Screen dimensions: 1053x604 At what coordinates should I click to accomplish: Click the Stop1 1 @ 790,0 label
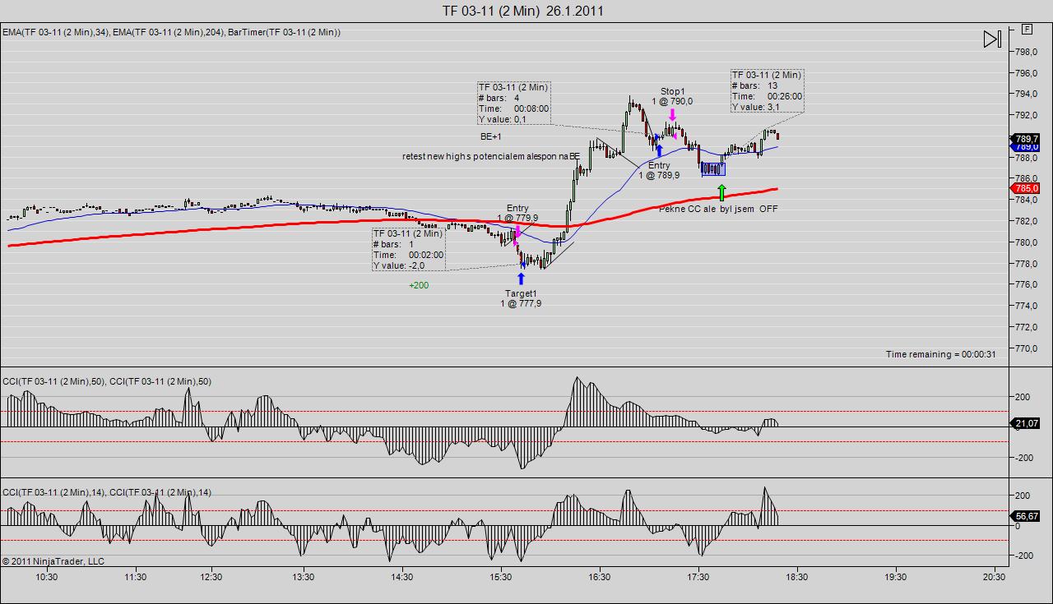[x=672, y=96]
